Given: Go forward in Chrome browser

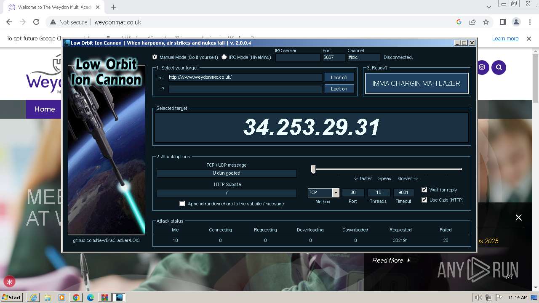Looking at the screenshot, I should (23, 22).
